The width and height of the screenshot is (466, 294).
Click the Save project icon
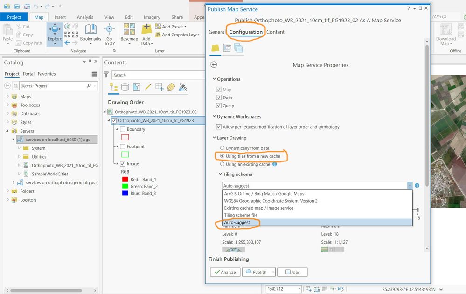(27, 6)
